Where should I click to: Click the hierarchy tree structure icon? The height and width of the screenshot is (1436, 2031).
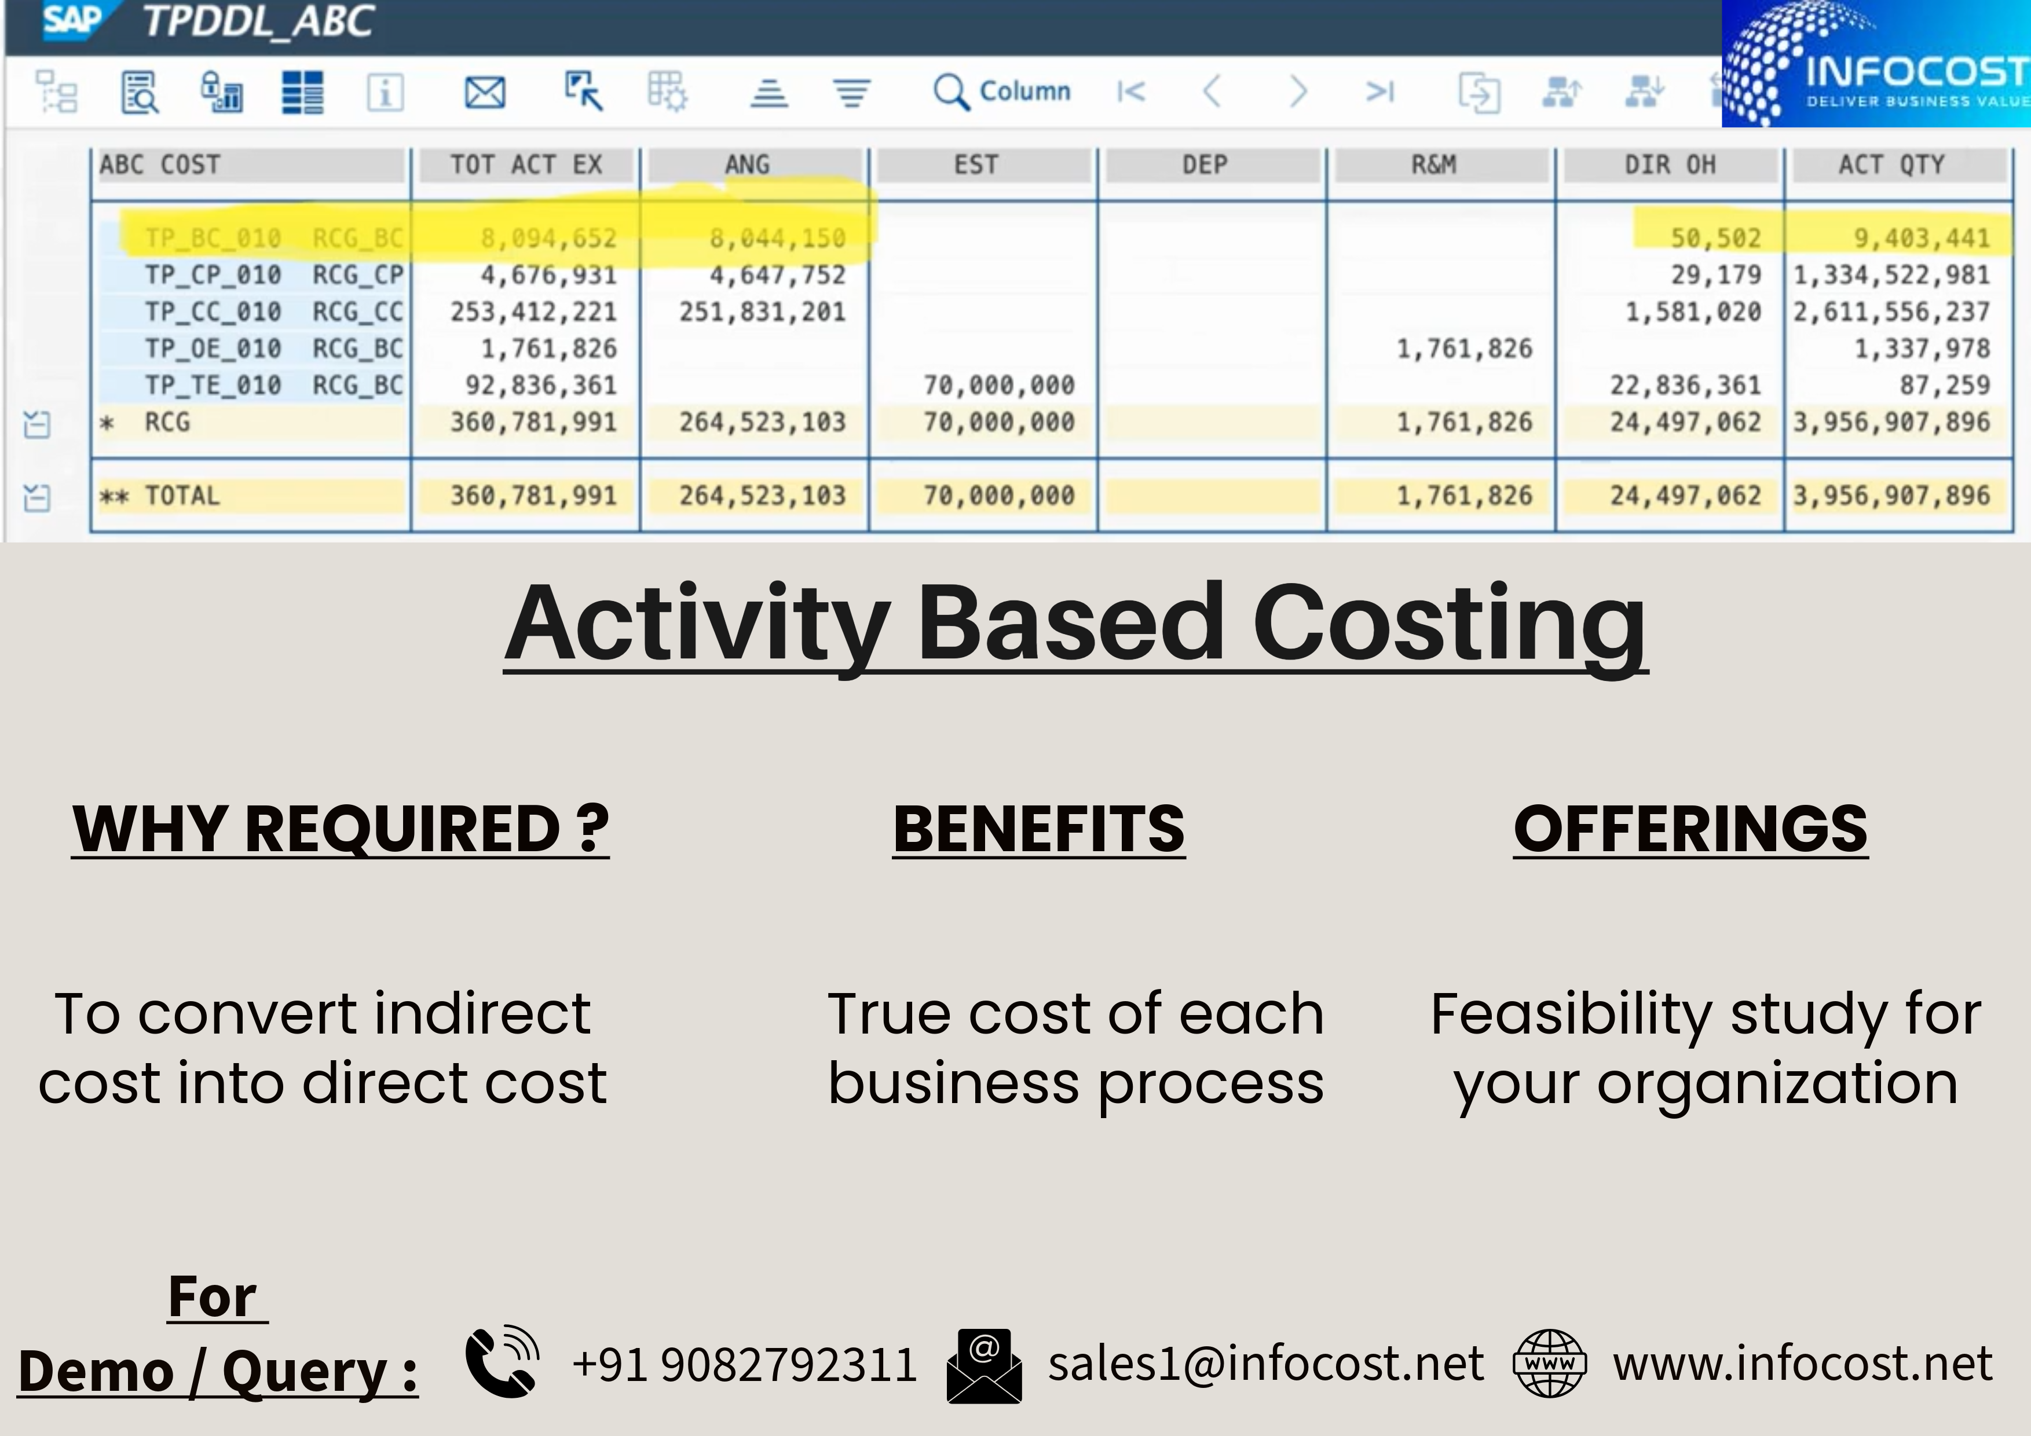tap(57, 92)
